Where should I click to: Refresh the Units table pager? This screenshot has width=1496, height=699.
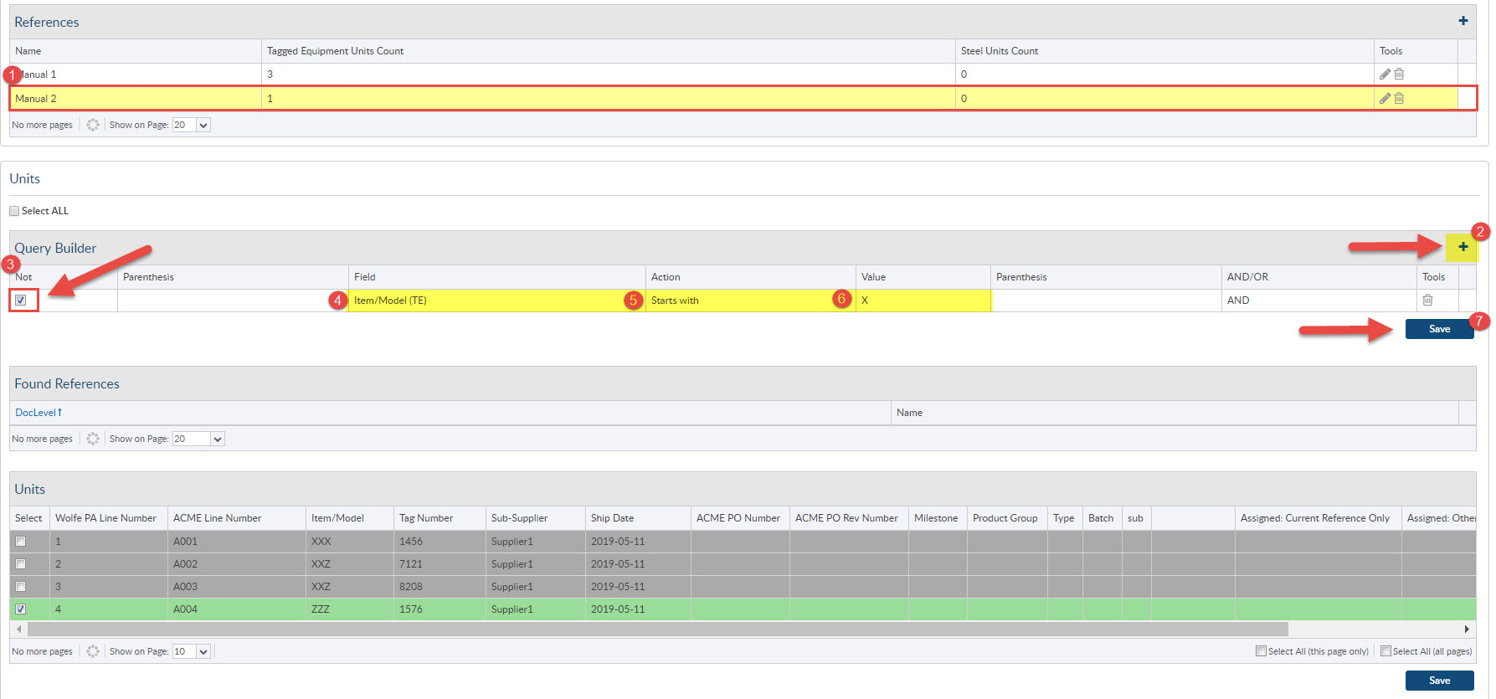point(93,651)
